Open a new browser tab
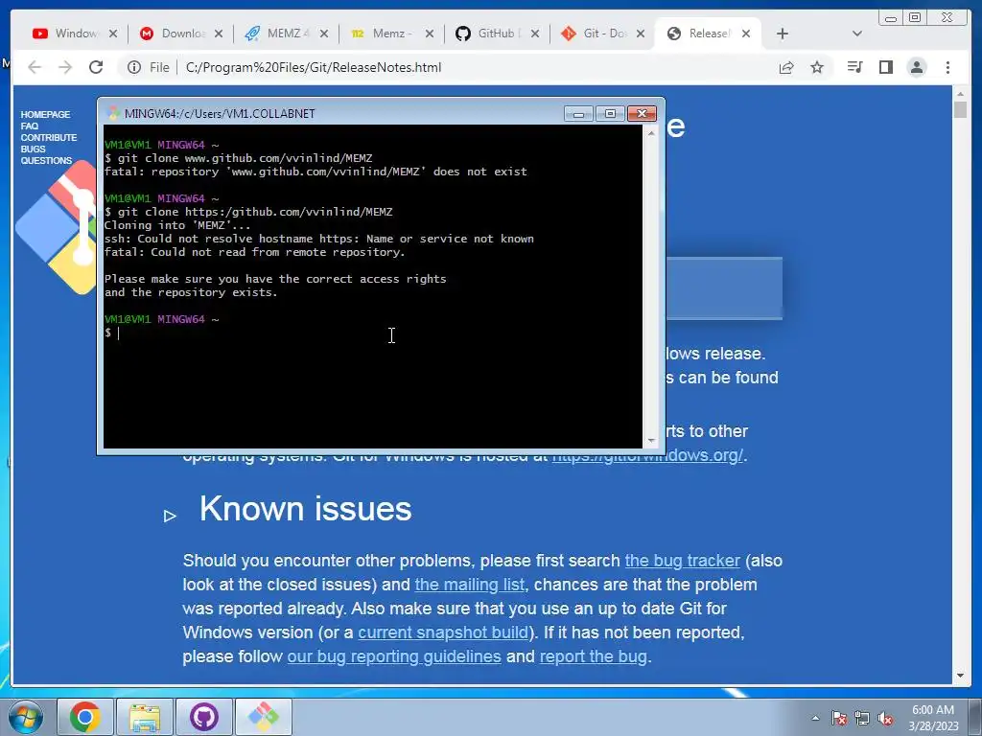This screenshot has width=982, height=736. click(x=783, y=34)
